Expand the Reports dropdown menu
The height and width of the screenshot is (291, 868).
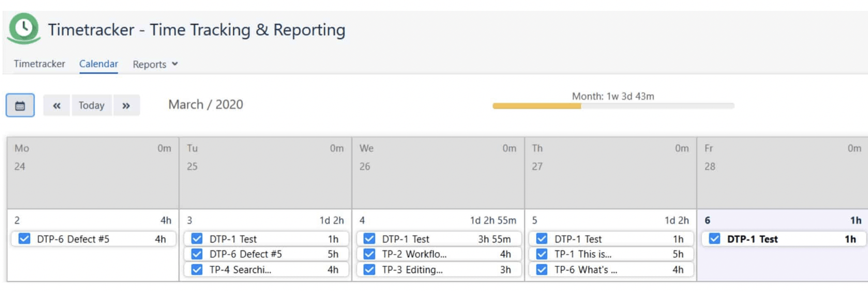pyautogui.click(x=155, y=64)
